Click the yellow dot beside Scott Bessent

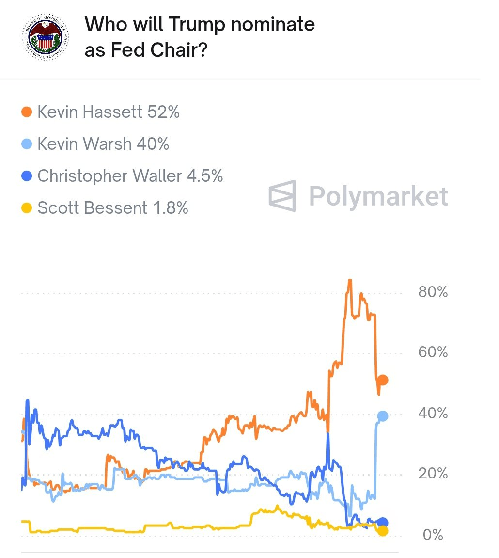(x=27, y=208)
